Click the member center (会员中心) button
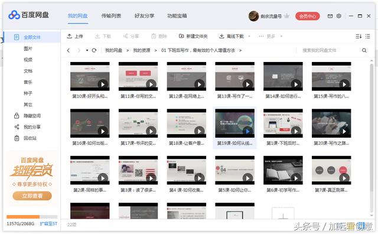378x234 pixels. (308, 16)
